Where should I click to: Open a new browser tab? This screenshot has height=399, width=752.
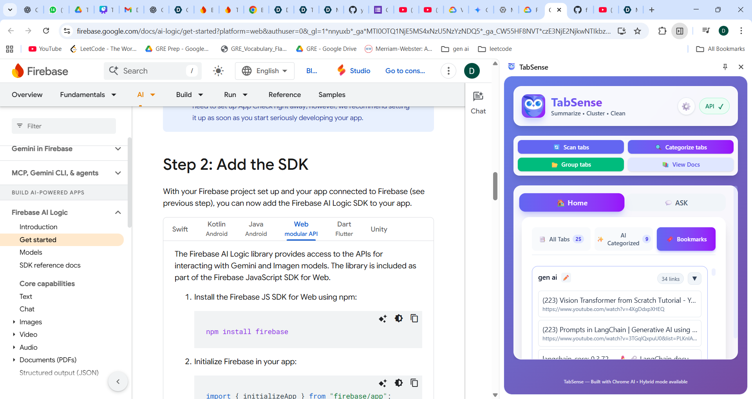652,10
